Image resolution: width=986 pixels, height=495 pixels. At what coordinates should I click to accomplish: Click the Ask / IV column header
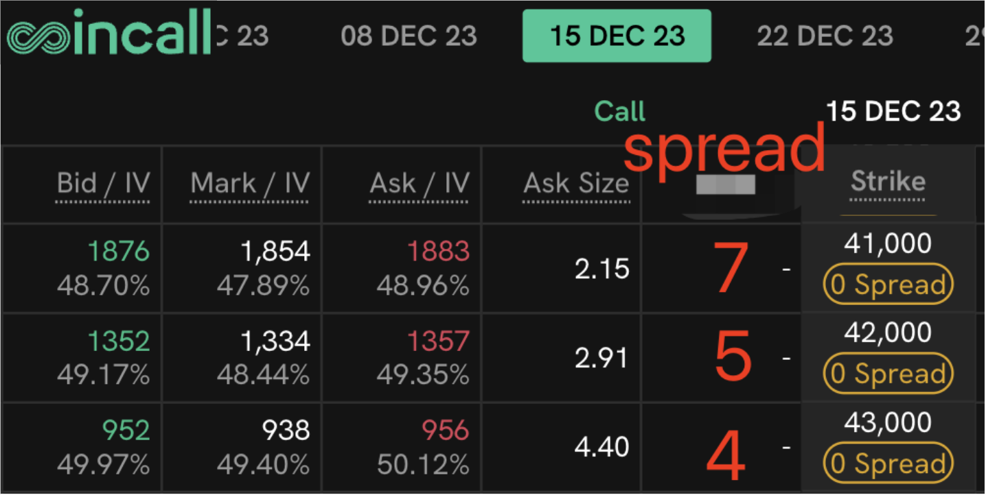click(x=419, y=184)
